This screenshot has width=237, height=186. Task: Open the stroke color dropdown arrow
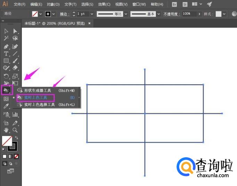coord(54,14)
